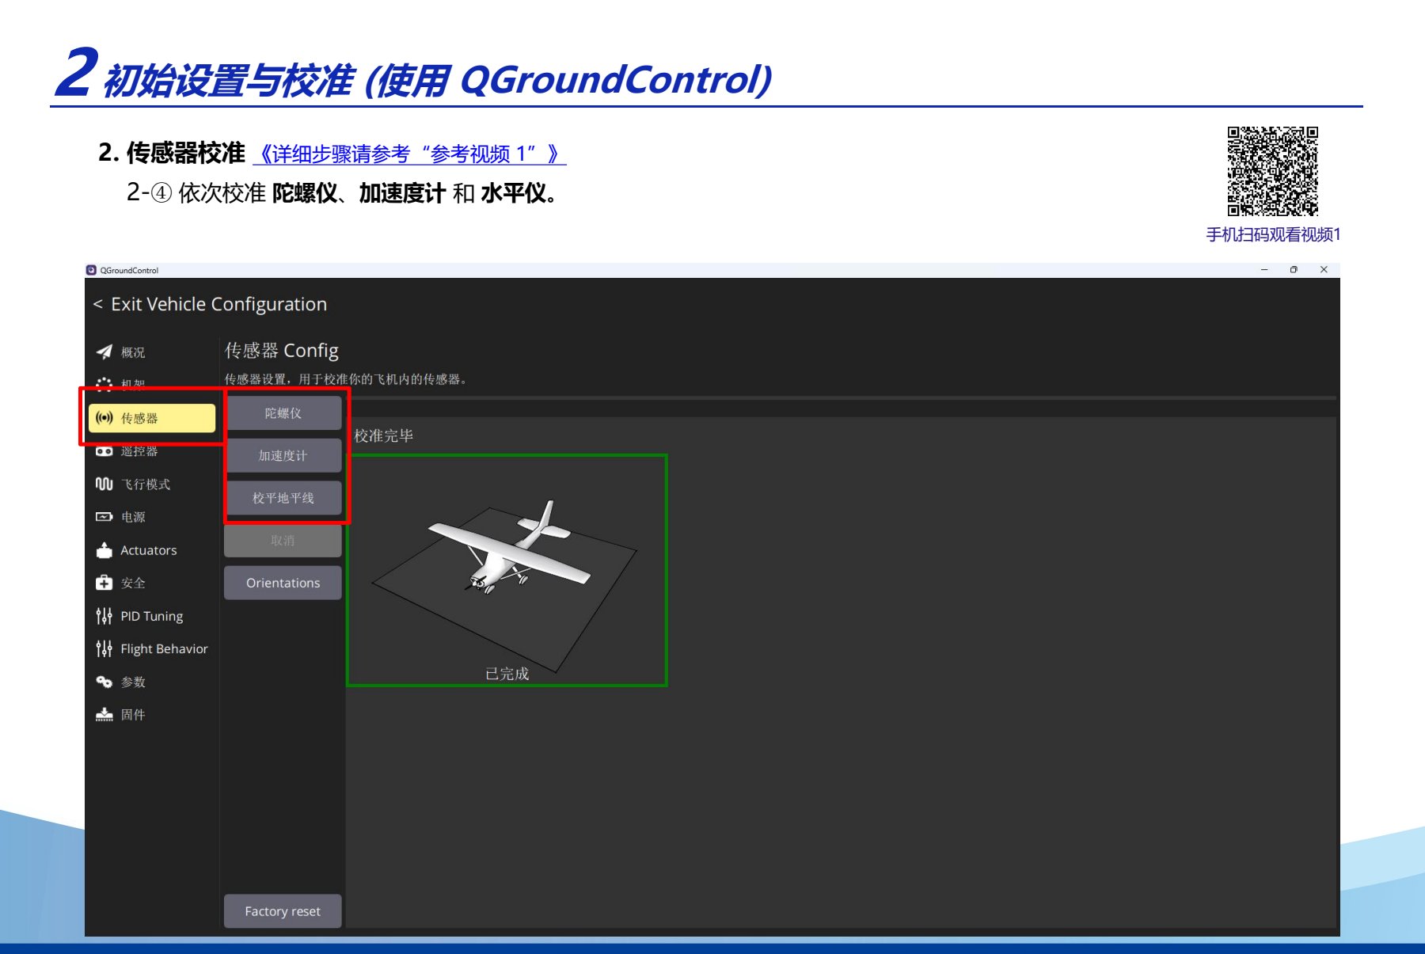The width and height of the screenshot is (1425, 954).
Task: Click the 手机扫码观看视频1 caption
Action: [1273, 234]
